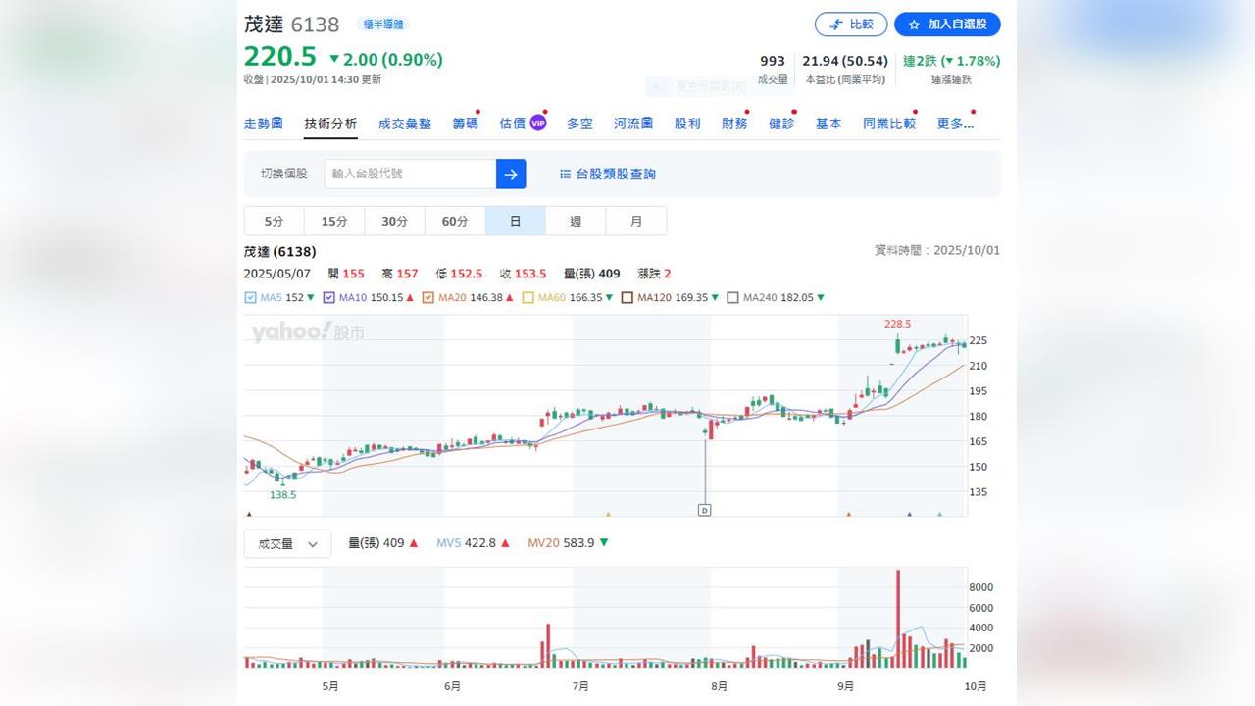Expand the 更多 tab menu

click(x=955, y=124)
